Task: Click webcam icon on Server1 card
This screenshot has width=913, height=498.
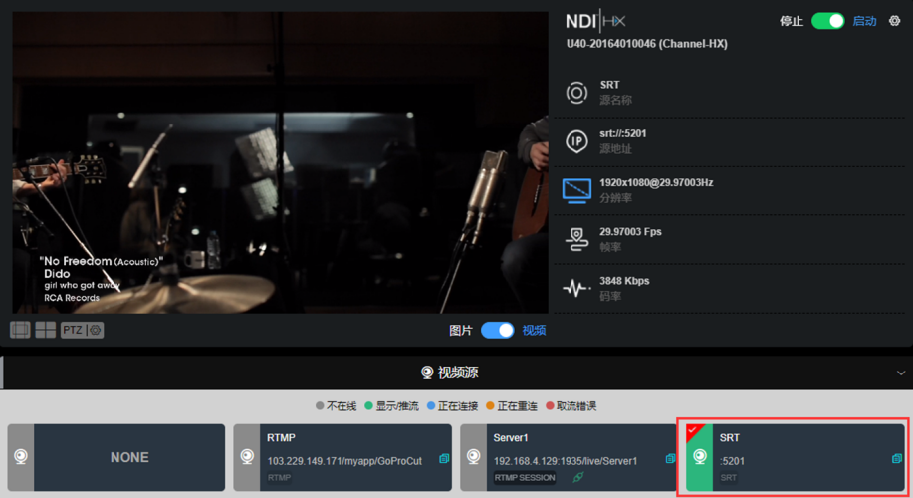Action: 473,456
